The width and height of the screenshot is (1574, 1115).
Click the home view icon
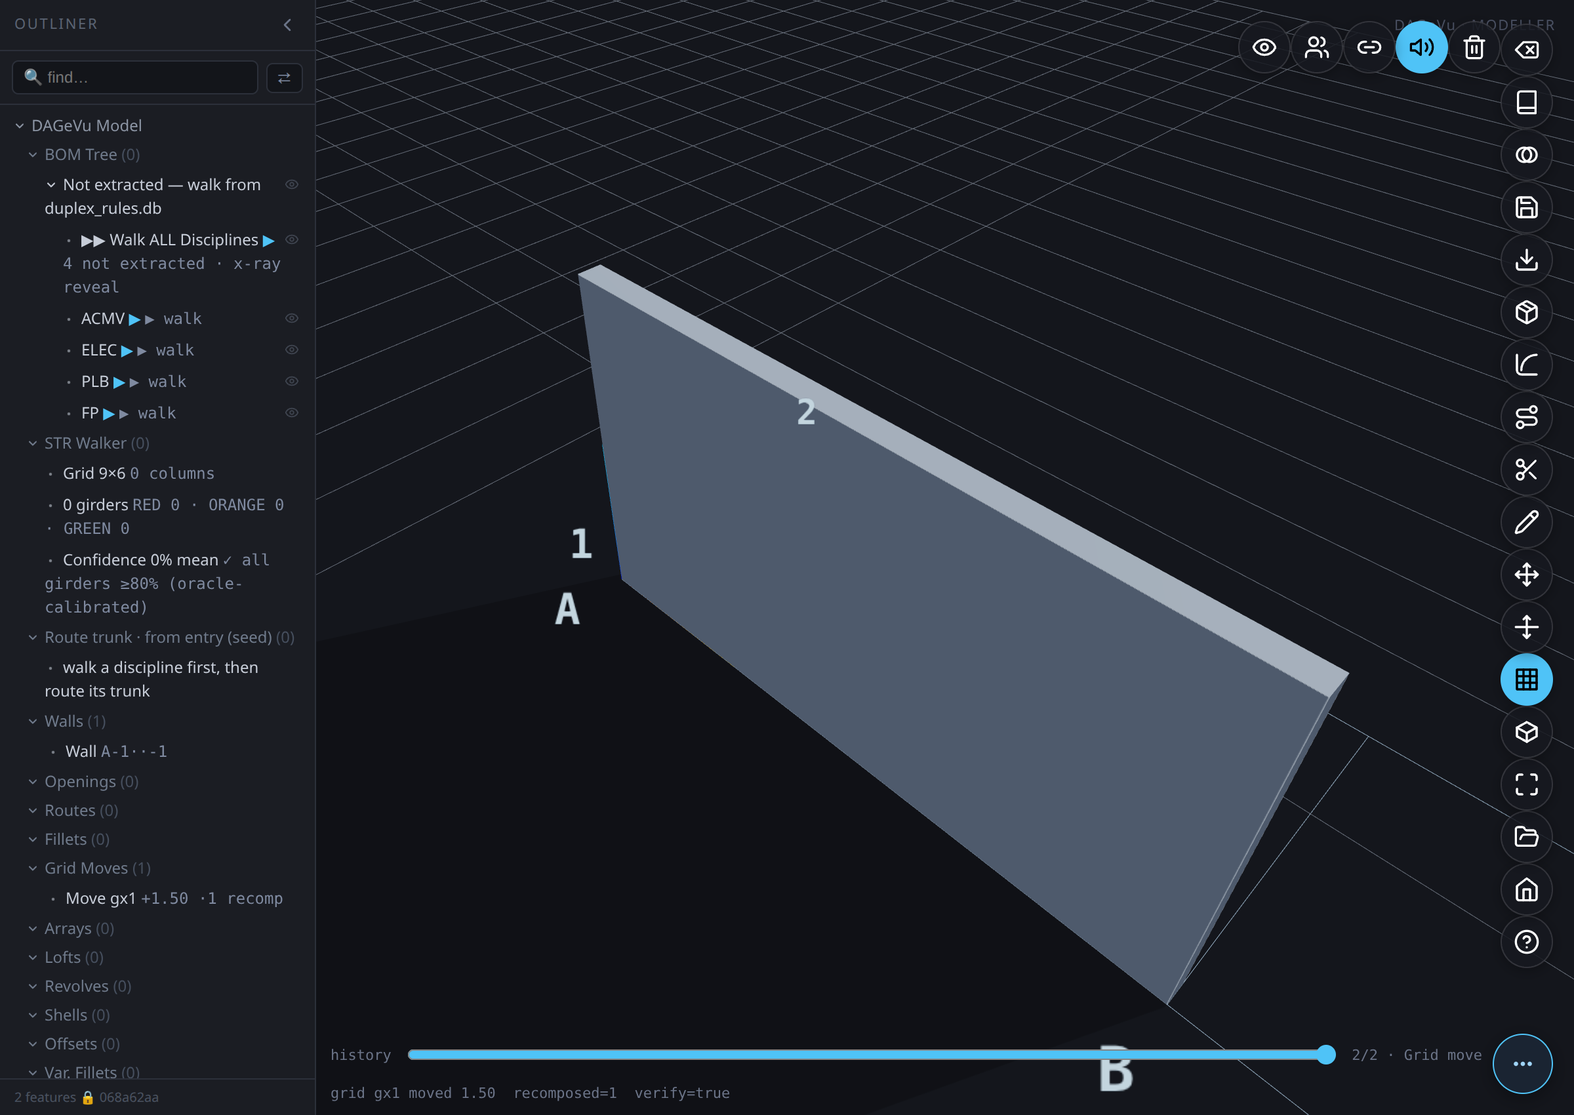pos(1526,890)
